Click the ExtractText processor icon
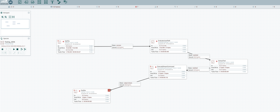Screen dimensions: 280x112 [213, 62]
